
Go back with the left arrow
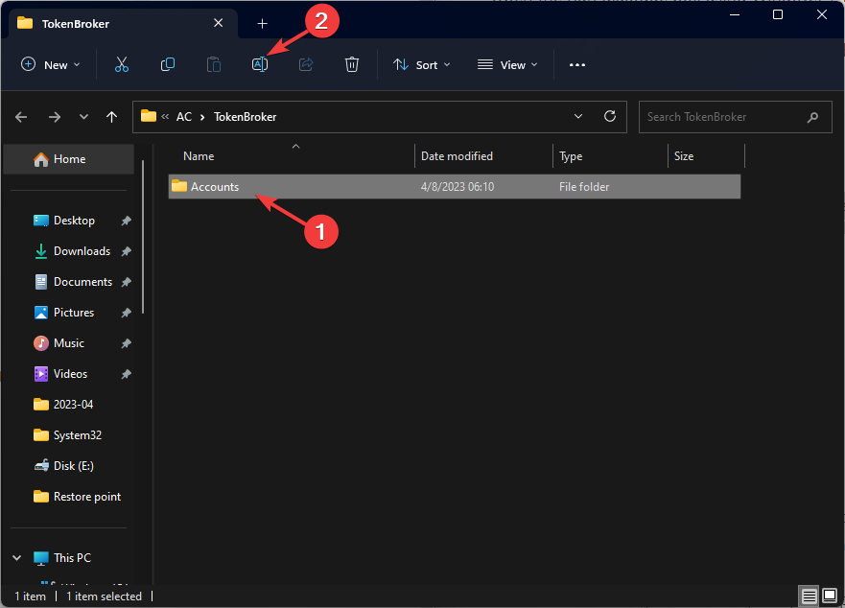(21, 117)
